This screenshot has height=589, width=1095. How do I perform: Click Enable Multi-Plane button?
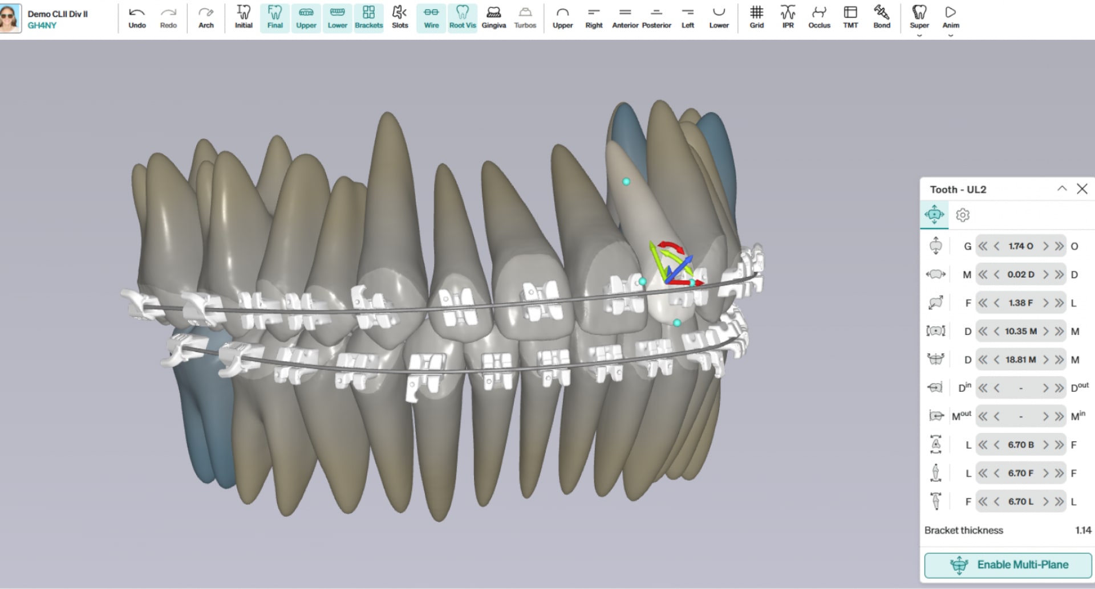click(1008, 565)
